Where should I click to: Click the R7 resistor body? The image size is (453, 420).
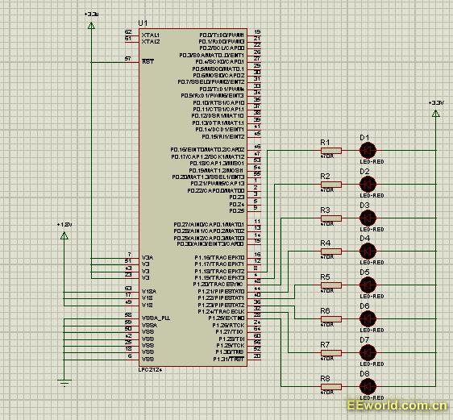click(x=331, y=353)
